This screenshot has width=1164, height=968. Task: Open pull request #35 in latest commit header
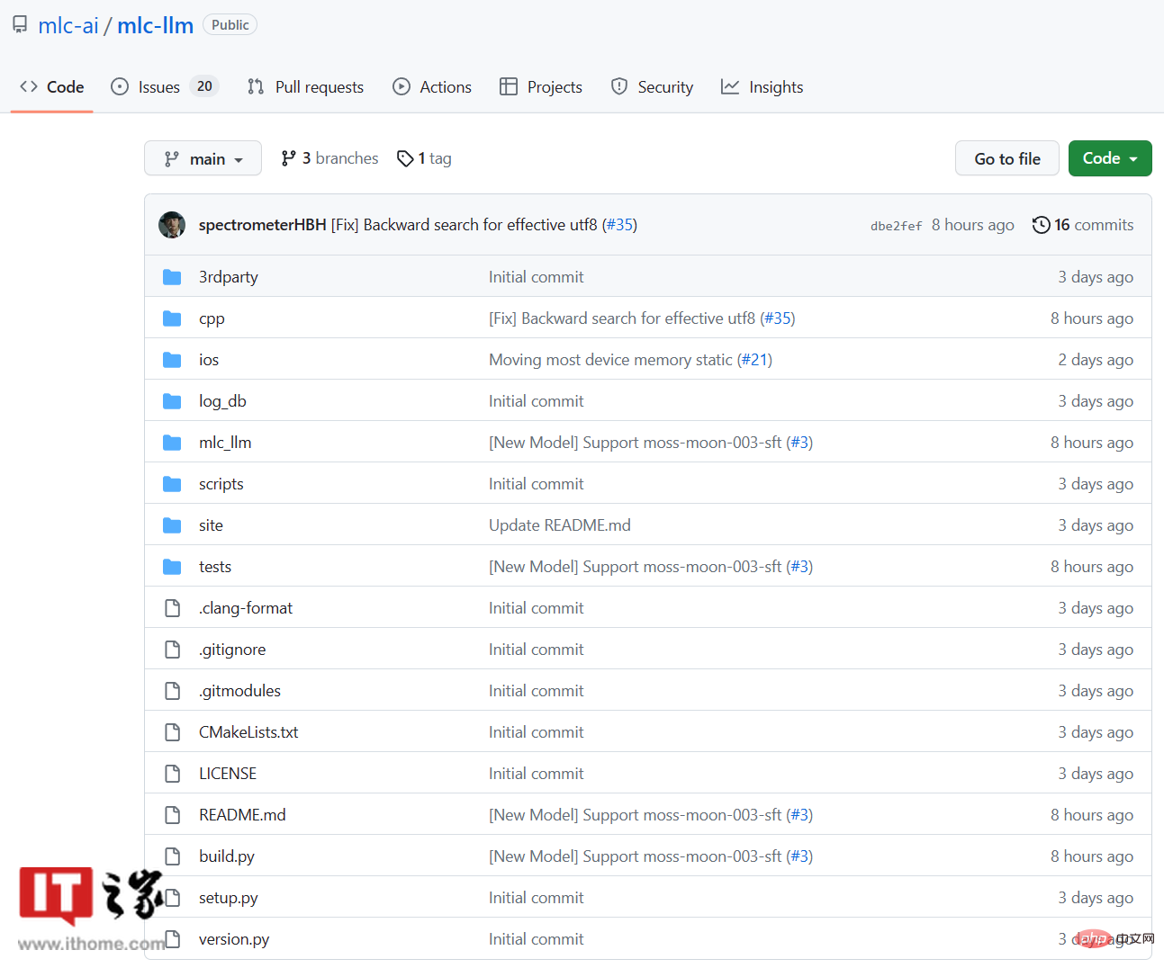coord(619,225)
